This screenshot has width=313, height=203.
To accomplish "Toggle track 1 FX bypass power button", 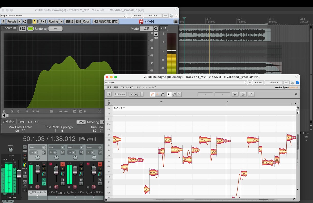I will pos(44,184).
